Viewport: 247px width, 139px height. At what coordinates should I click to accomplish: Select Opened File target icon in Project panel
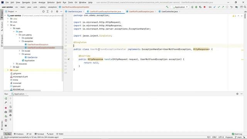tap(44, 12)
